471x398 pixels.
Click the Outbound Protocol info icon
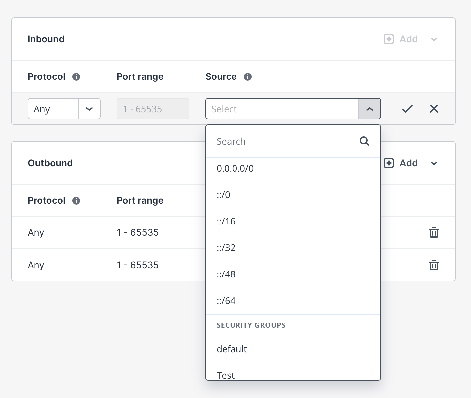pos(76,201)
